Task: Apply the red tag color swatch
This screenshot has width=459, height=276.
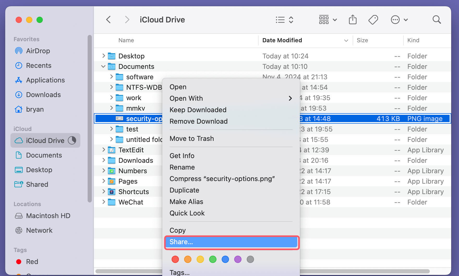Action: pyautogui.click(x=175, y=259)
